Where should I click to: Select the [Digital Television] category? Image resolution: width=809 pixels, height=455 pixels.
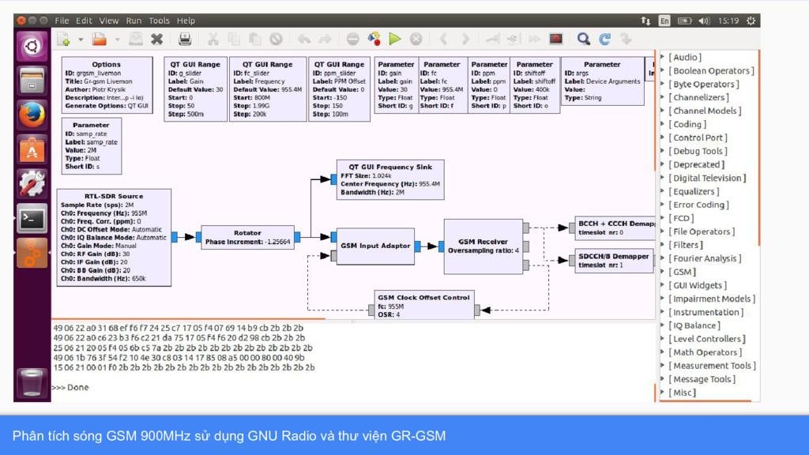tap(707, 178)
